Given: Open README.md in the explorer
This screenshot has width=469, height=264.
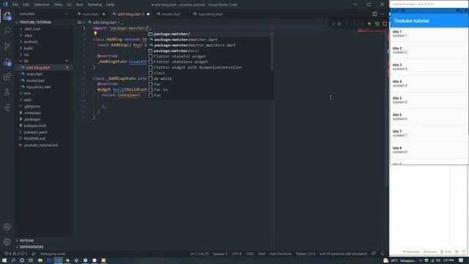Looking at the screenshot, I should point(34,139).
